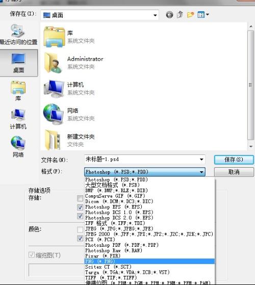Choose CompuServe GIF (*.GIF) format
Viewport: 255px width, 285px height.
[x=149, y=196]
